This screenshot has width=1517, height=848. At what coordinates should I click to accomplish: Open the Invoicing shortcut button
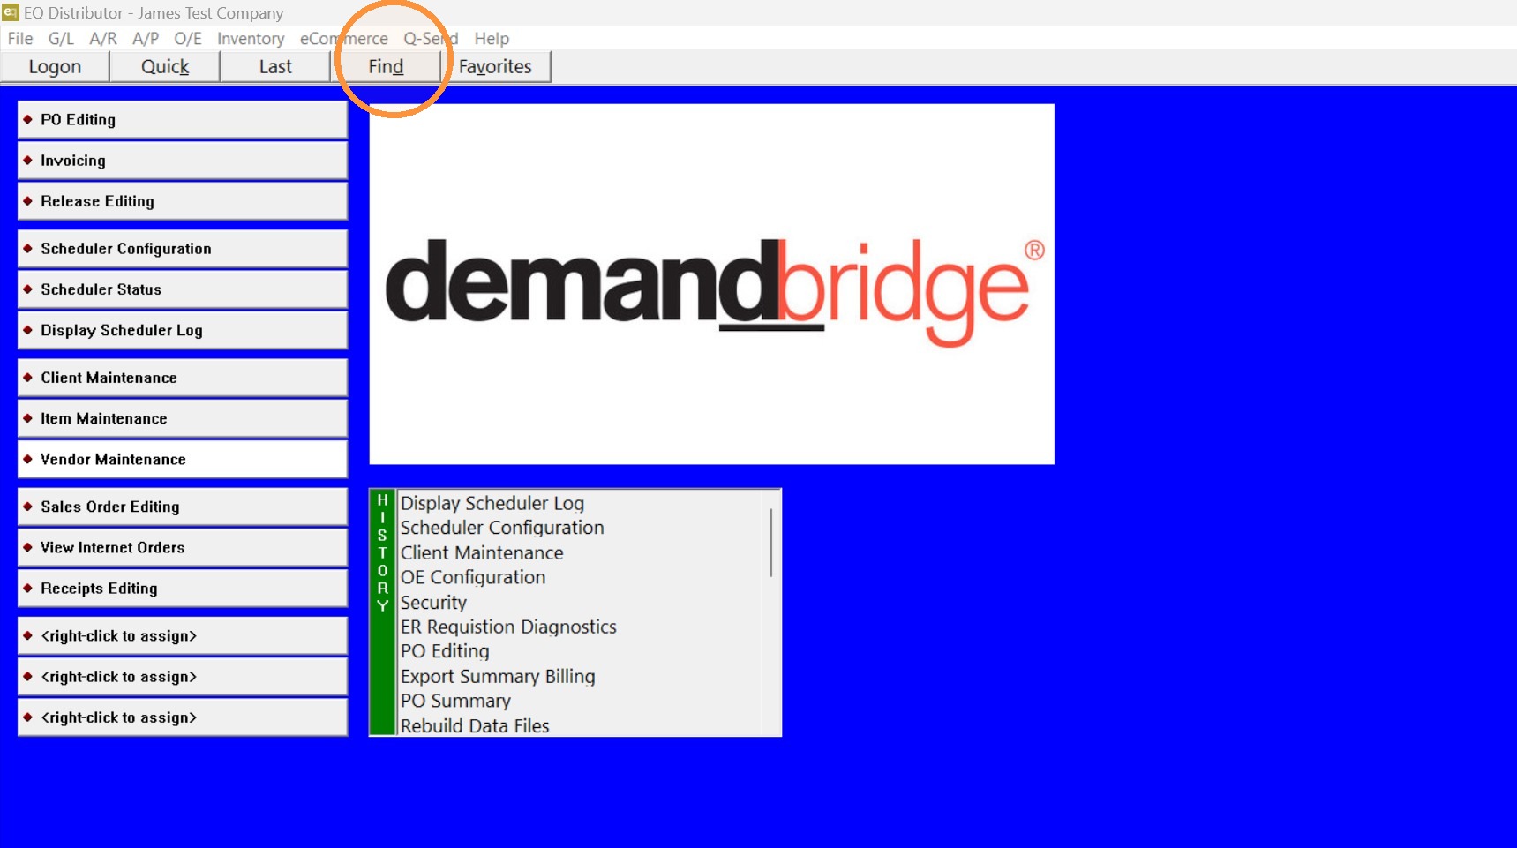tap(183, 161)
